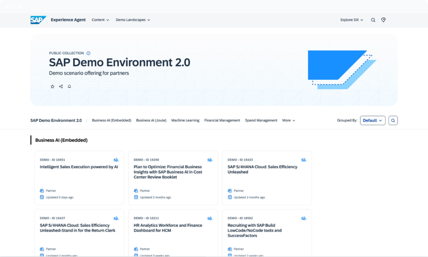Switch to the Business AI (Joule) tab
Viewport: 428px width, 257px height.
151,120
